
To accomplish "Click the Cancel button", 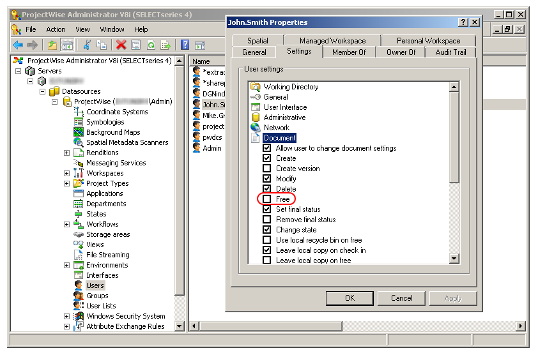I will pyautogui.click(x=401, y=298).
